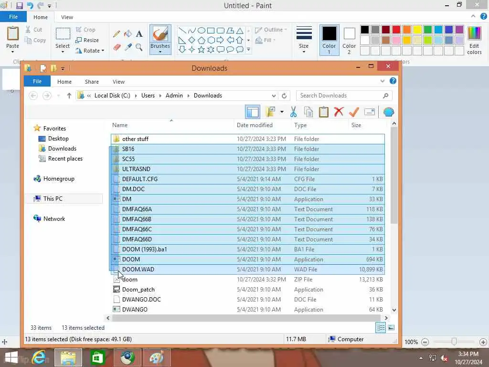Open Windows Store from the taskbar
The width and height of the screenshot is (489, 367).
click(x=98, y=357)
